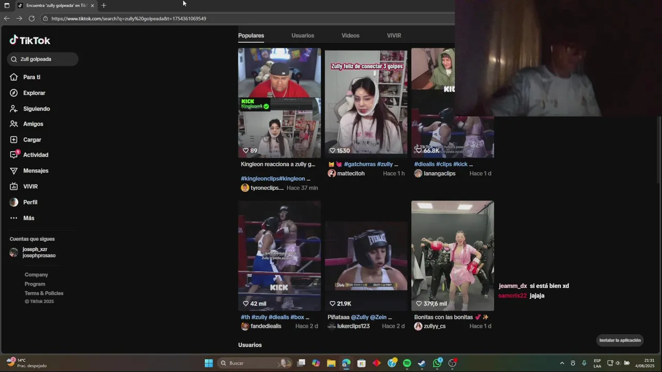Open Microsoft Store on the taskbar

(x=362, y=363)
